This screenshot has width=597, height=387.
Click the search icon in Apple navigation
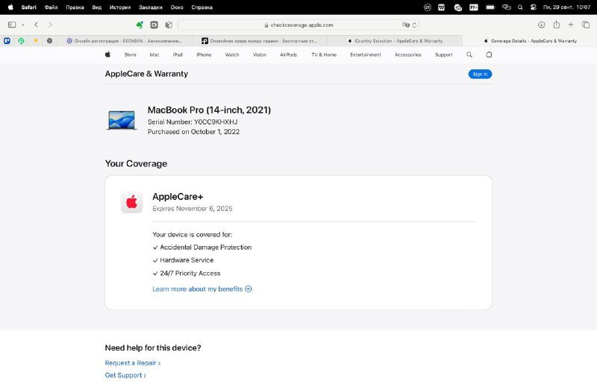click(469, 54)
